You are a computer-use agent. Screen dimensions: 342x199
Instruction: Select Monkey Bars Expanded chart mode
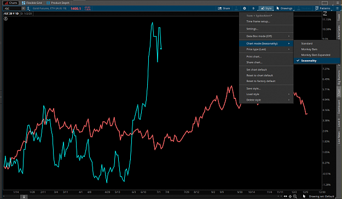point(316,55)
